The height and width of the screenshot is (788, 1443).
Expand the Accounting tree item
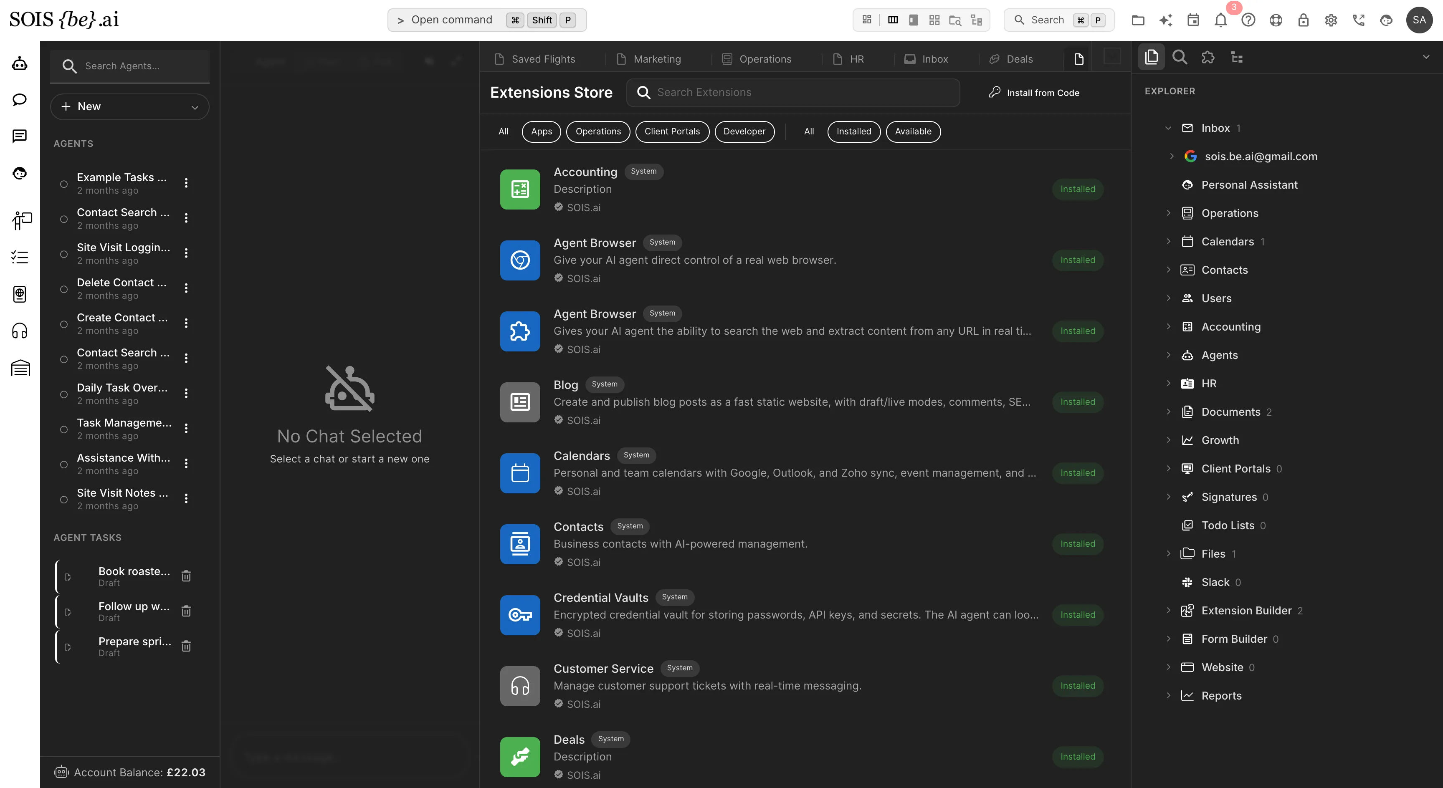coord(1169,326)
